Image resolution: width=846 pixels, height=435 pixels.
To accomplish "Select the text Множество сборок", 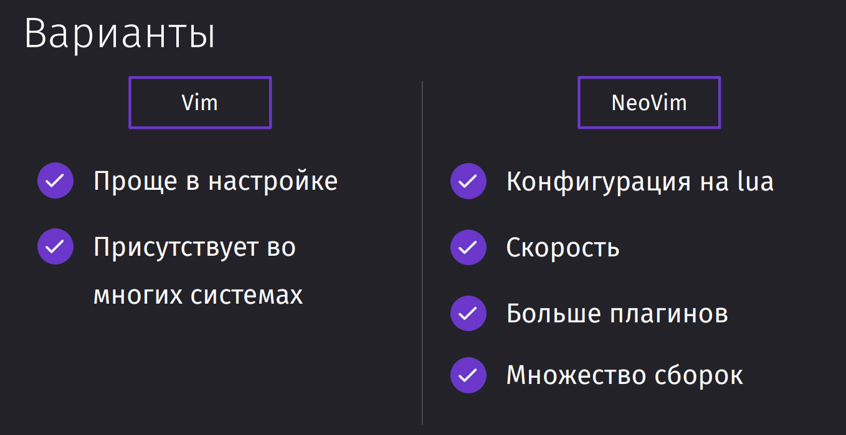I will click(x=624, y=376).
